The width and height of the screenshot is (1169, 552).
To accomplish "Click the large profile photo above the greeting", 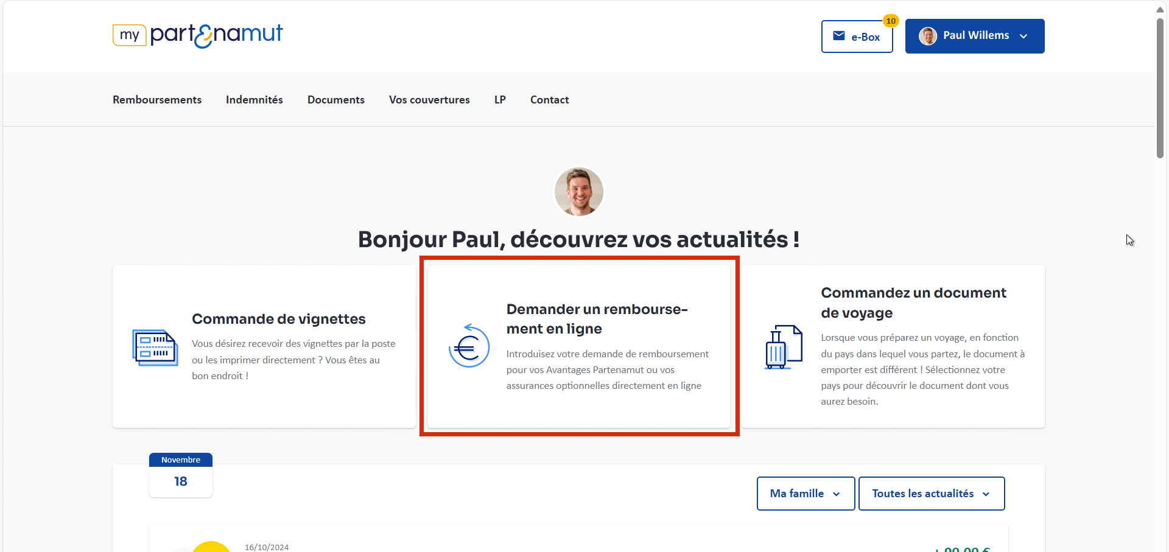I will pyautogui.click(x=579, y=192).
